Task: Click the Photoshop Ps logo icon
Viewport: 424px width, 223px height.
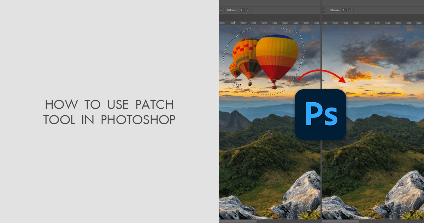Action: pos(320,114)
